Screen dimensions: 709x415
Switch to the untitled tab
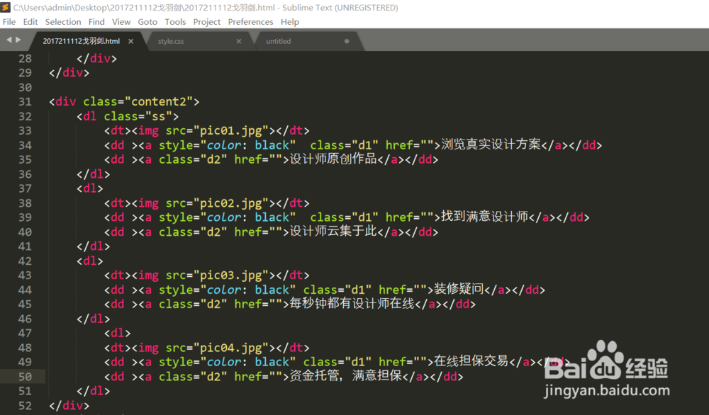278,41
